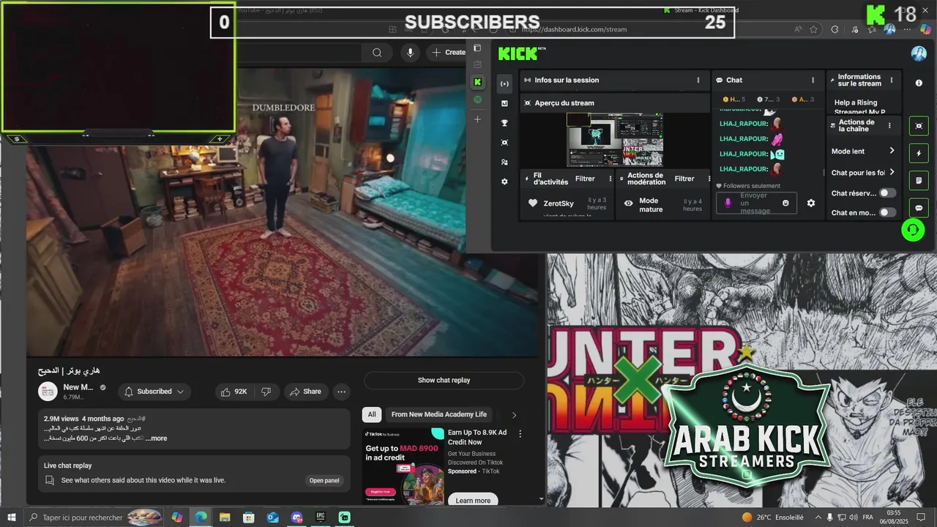Open chat settings gear next to message box
Image resolution: width=937 pixels, height=527 pixels.
(x=811, y=203)
